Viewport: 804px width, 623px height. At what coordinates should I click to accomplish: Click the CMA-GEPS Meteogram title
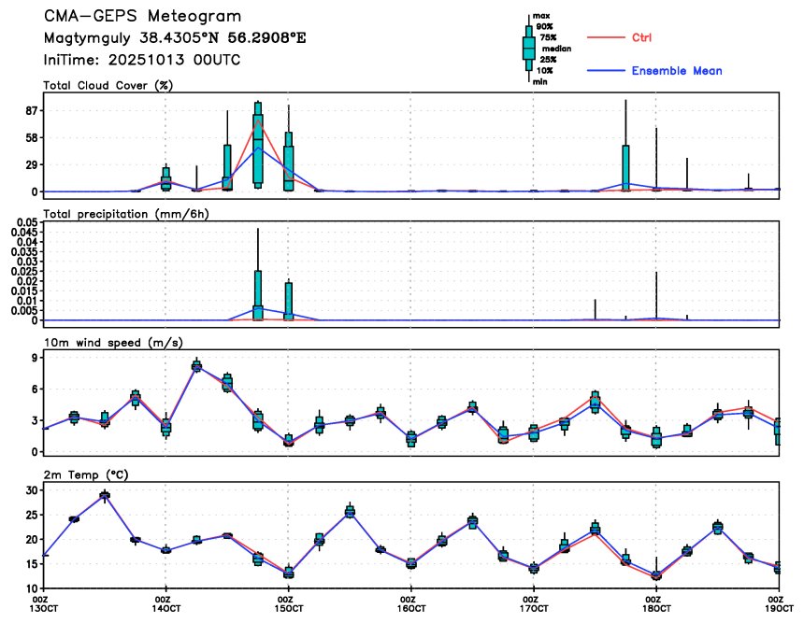click(x=142, y=17)
